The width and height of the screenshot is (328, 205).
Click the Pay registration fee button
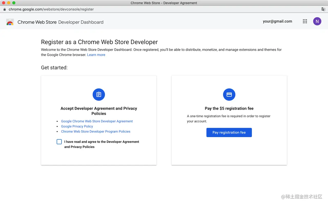point(229,132)
